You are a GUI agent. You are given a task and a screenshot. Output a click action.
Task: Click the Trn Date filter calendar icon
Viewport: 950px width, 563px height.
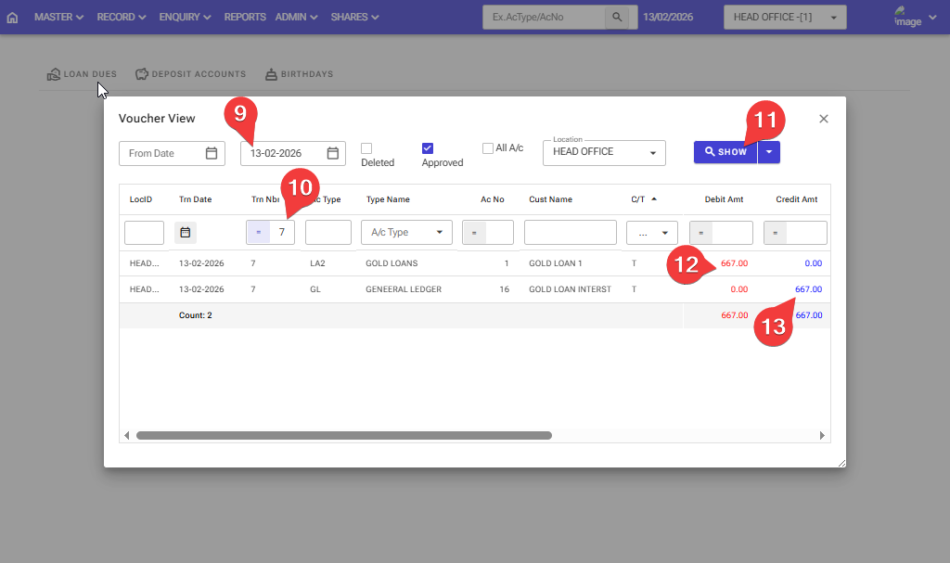[185, 233]
